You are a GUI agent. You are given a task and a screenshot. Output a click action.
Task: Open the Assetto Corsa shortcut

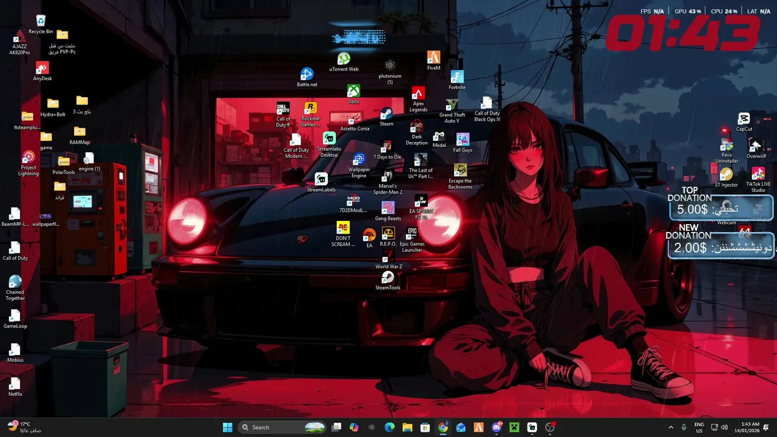[355, 122]
